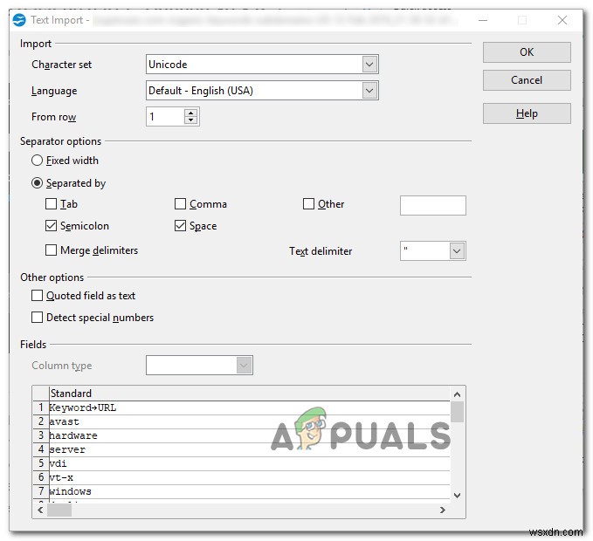Click the Keyword→URL preview row
Screen dimensions: 593x541
click(242, 408)
